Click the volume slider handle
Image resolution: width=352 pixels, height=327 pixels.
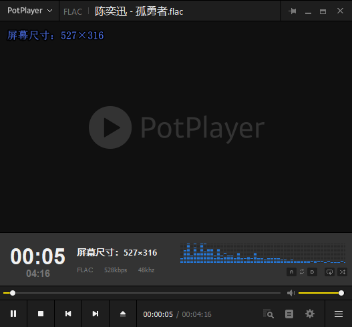[341, 293]
